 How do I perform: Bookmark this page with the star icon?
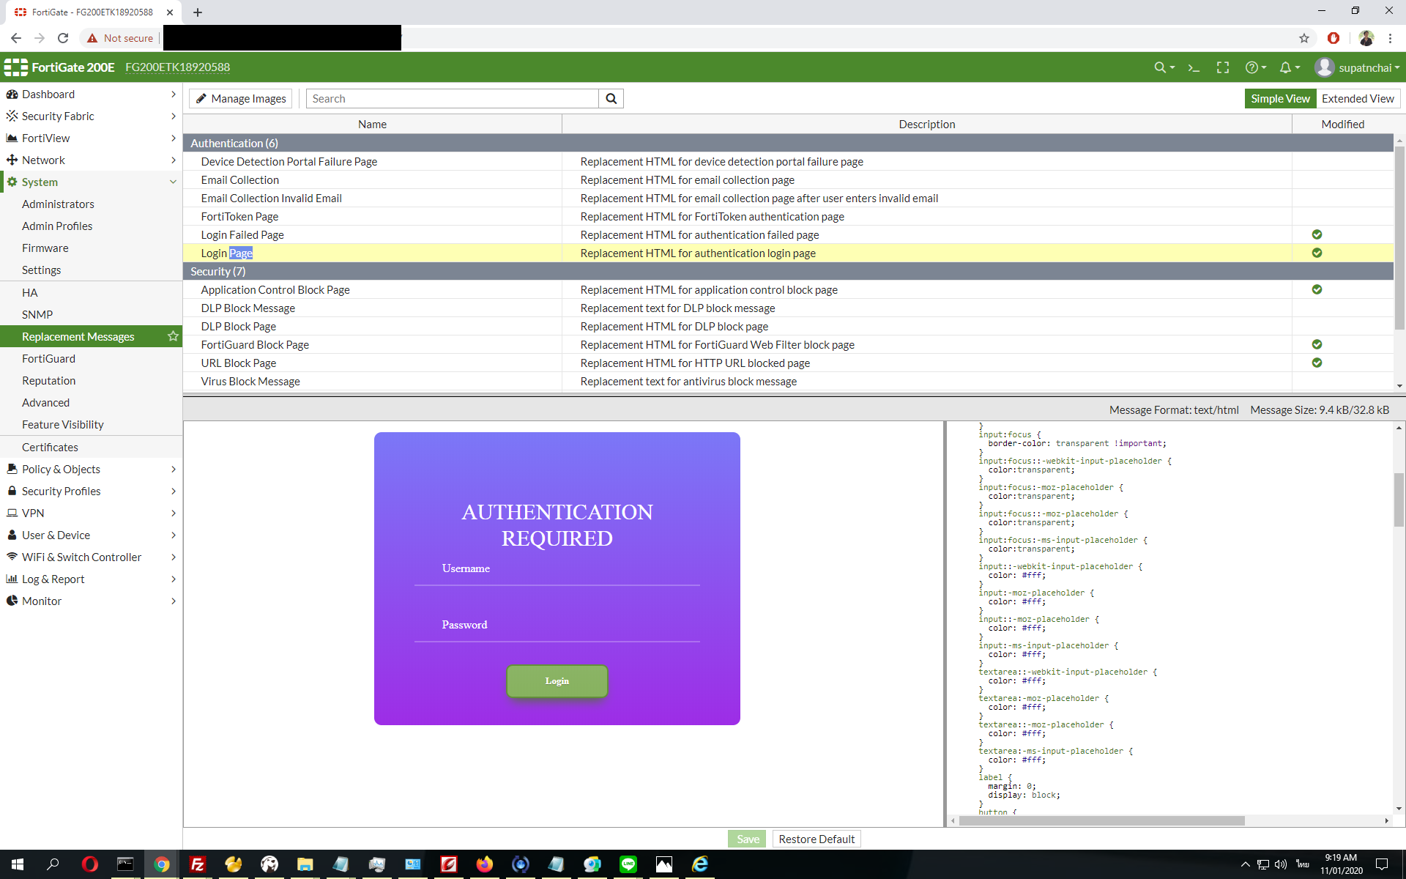tap(1304, 38)
